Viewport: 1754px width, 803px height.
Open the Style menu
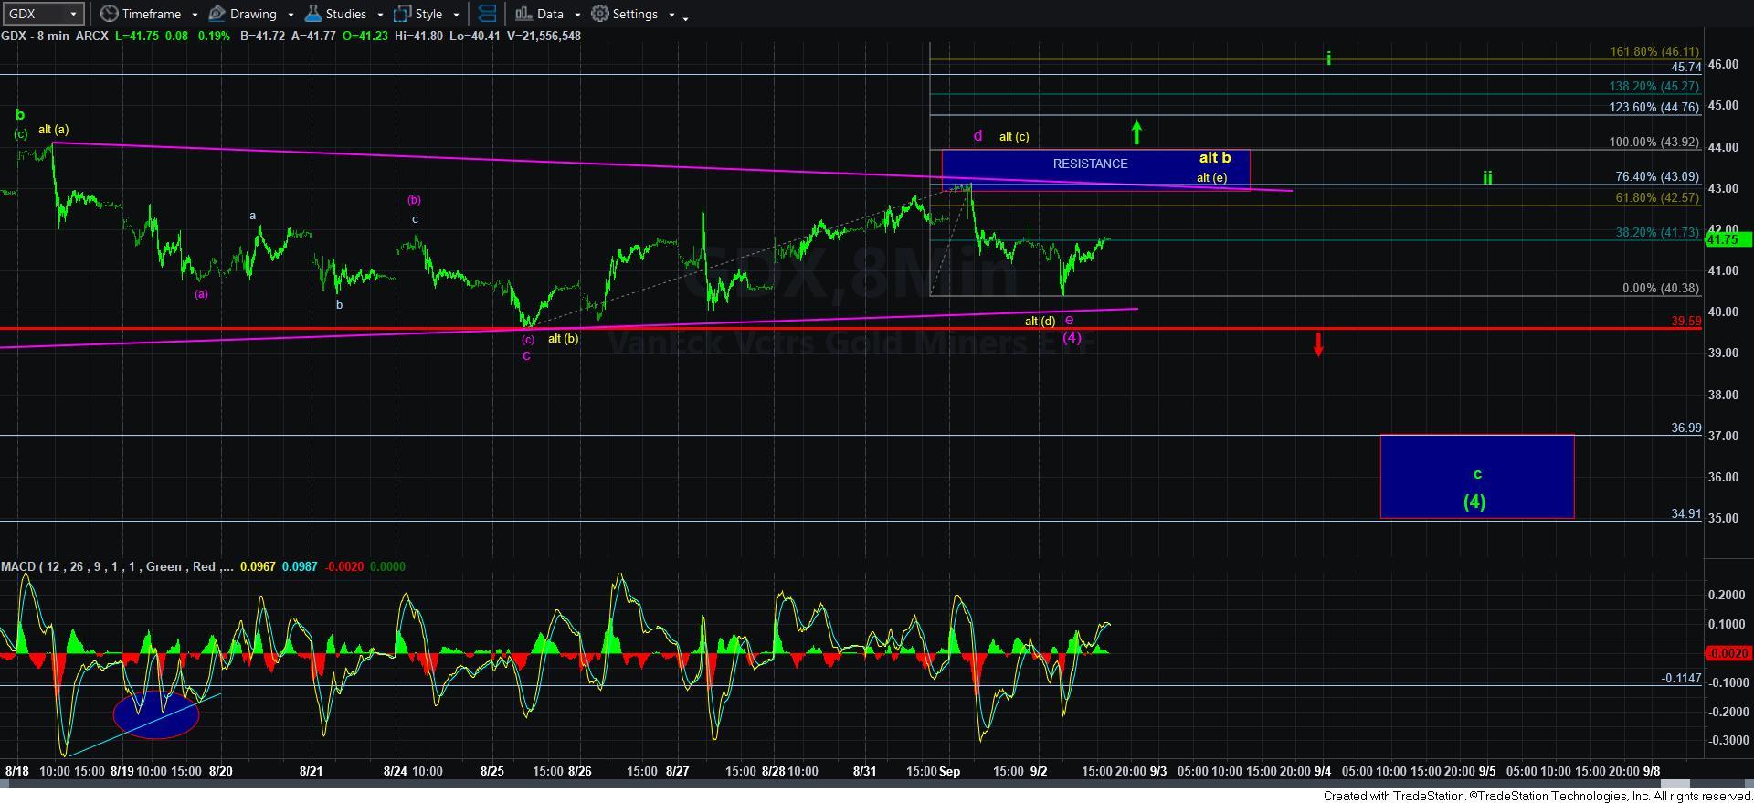(426, 14)
